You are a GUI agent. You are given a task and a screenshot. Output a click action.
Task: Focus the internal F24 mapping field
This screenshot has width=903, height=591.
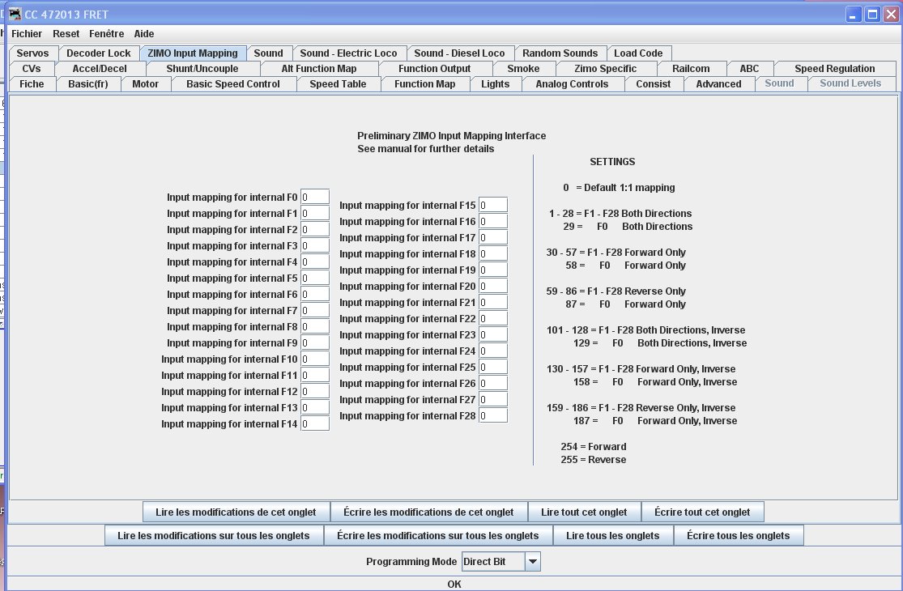pyautogui.click(x=493, y=351)
